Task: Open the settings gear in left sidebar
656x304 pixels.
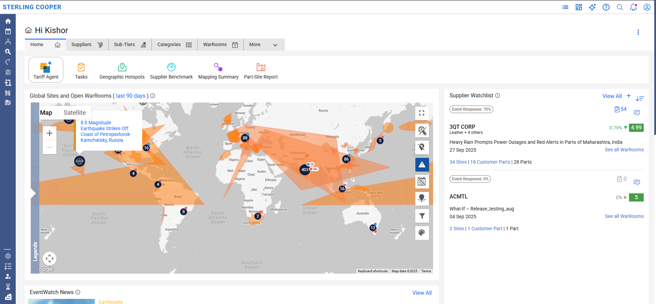Action: (x=8, y=256)
